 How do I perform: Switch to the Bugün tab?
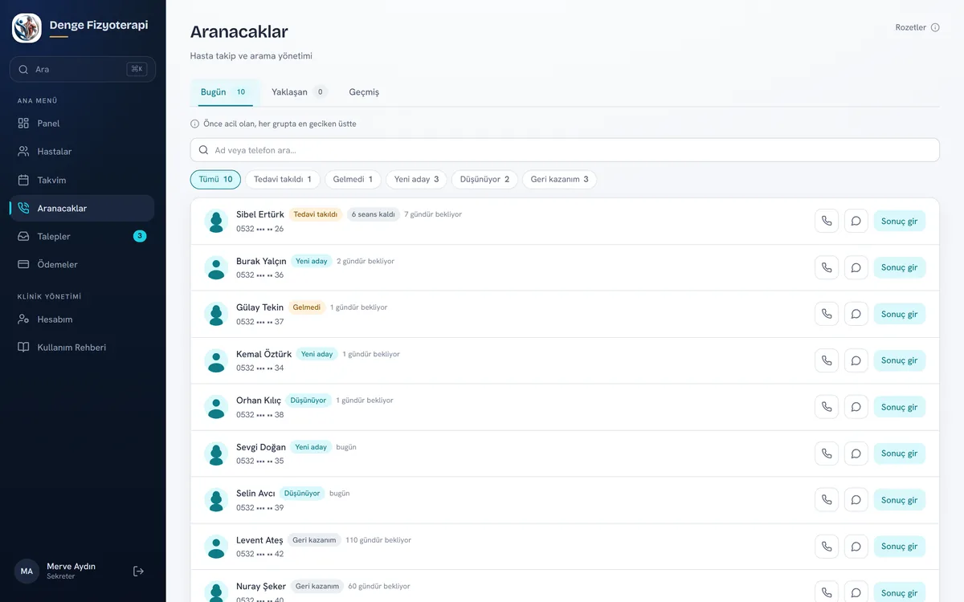[x=224, y=92]
